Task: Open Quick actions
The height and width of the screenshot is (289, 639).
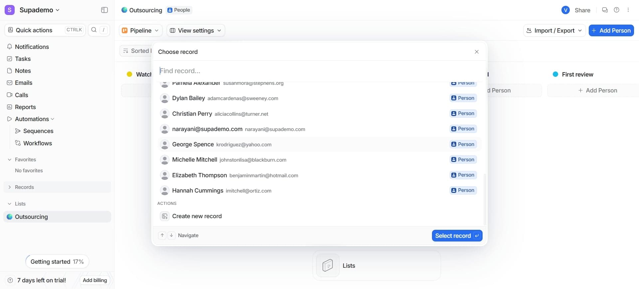Action: click(x=45, y=30)
